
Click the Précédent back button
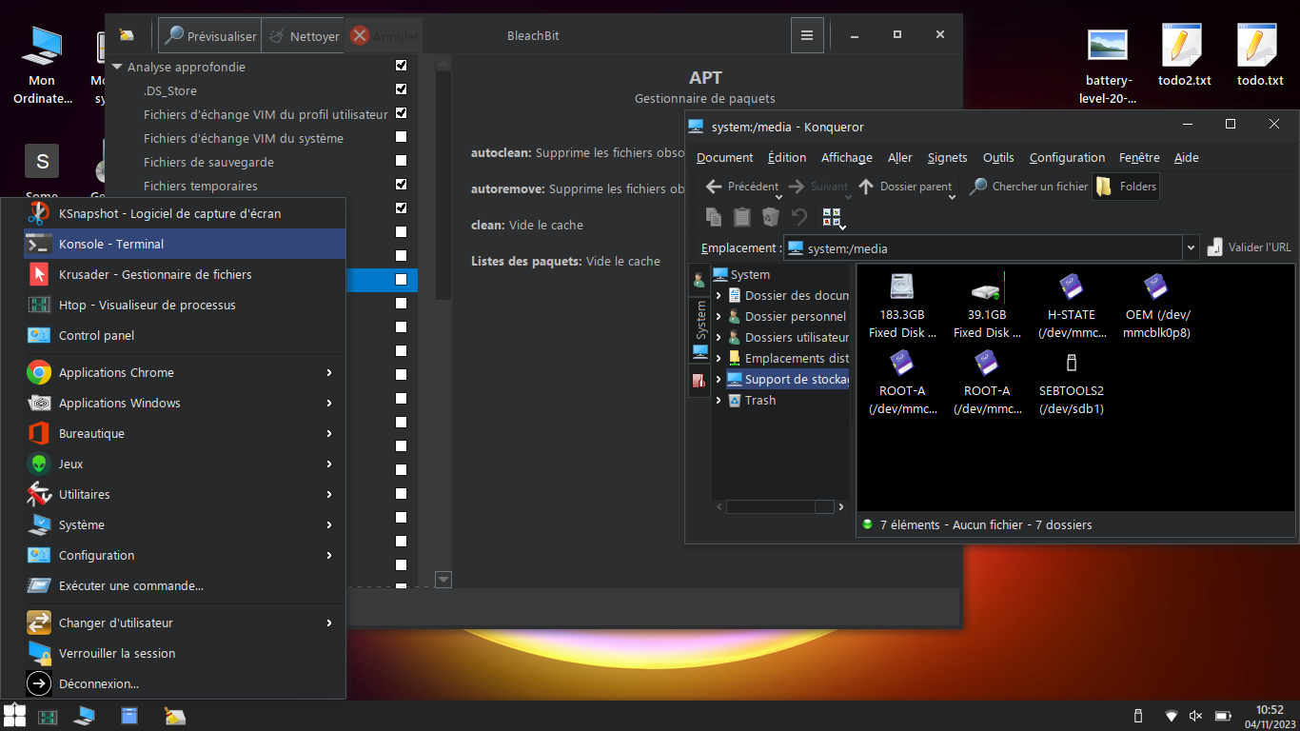click(x=741, y=187)
